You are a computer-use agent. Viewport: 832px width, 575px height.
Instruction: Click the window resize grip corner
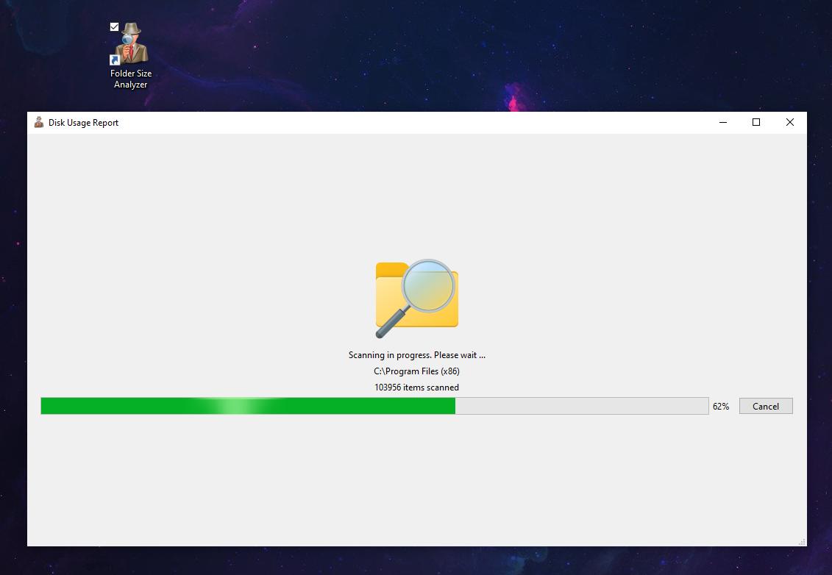tap(802, 542)
